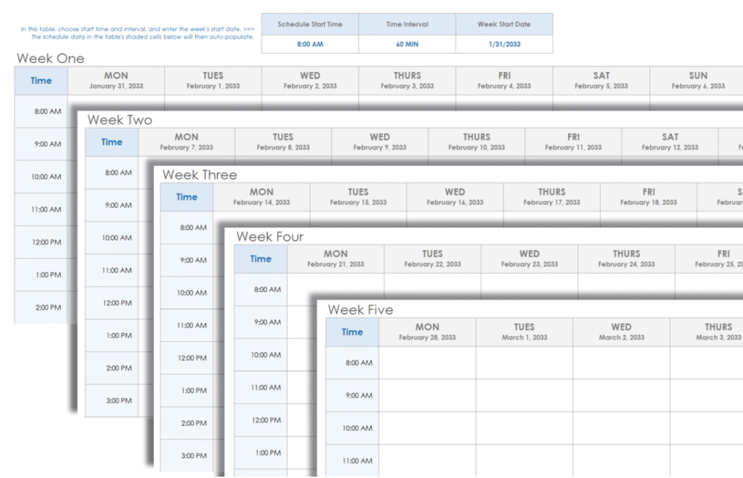This screenshot has height=478, width=743.
Task: Click the Time header in Week Three
Action: (x=186, y=198)
